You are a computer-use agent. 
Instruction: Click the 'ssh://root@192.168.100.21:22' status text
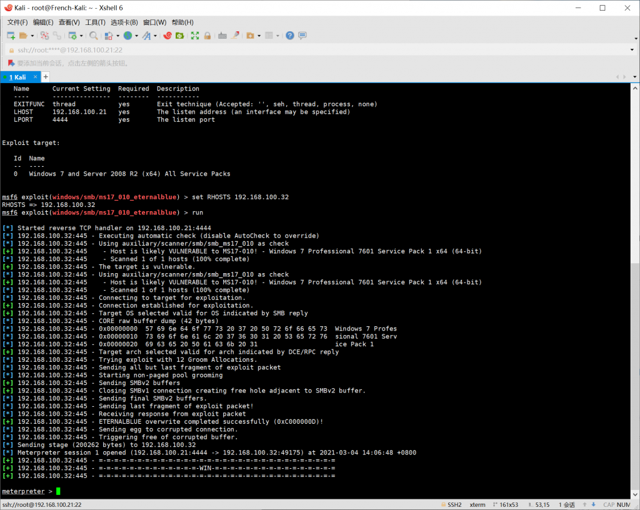[x=42, y=505]
